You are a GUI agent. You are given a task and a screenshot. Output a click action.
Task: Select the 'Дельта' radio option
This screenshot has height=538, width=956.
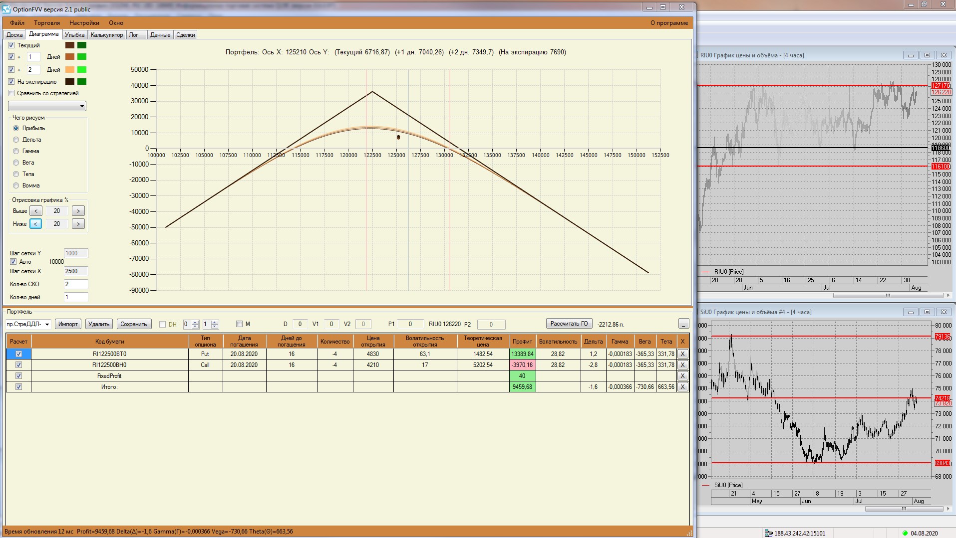tap(16, 140)
